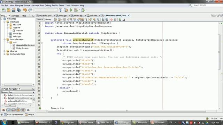
Task: Click the Profile Project toolbar icon
Action: tap(83, 10)
